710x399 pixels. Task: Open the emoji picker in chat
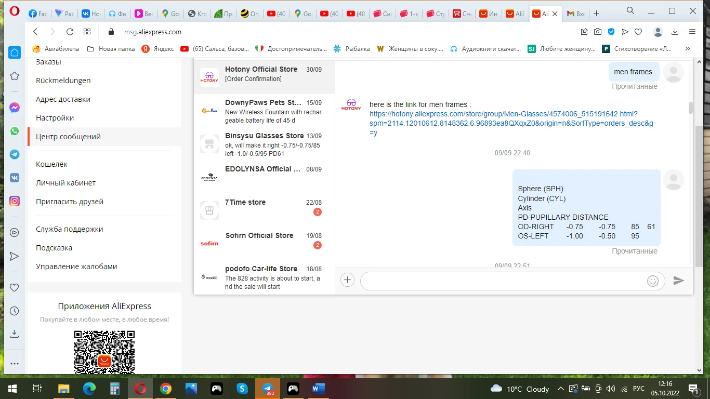653,281
